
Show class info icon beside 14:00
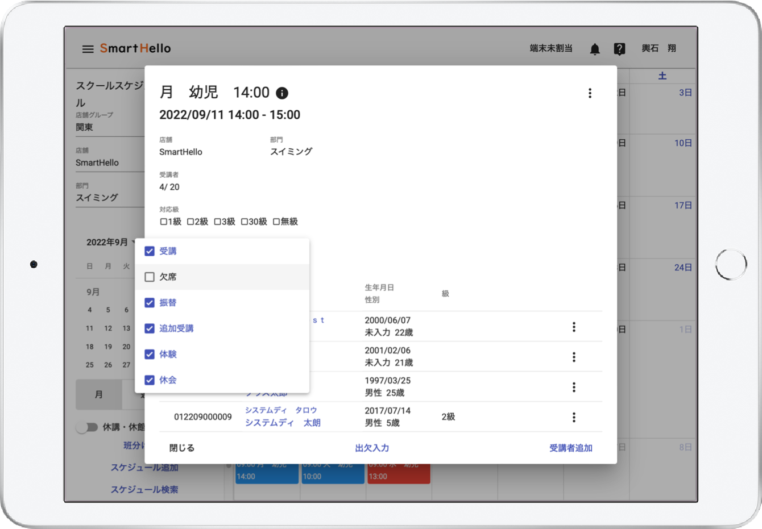pos(282,93)
